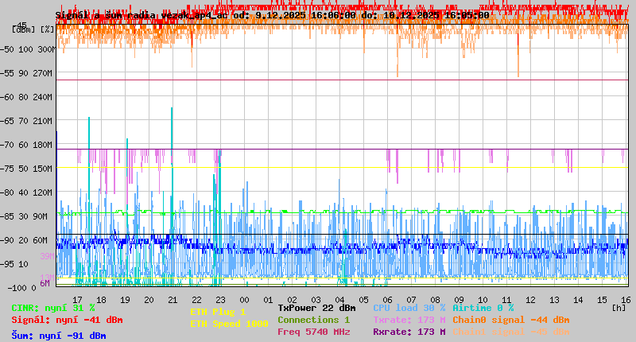The image size is (636, 342).
Task: Click the 'Rxrate: 173 M' legend label
Action: 409,332
